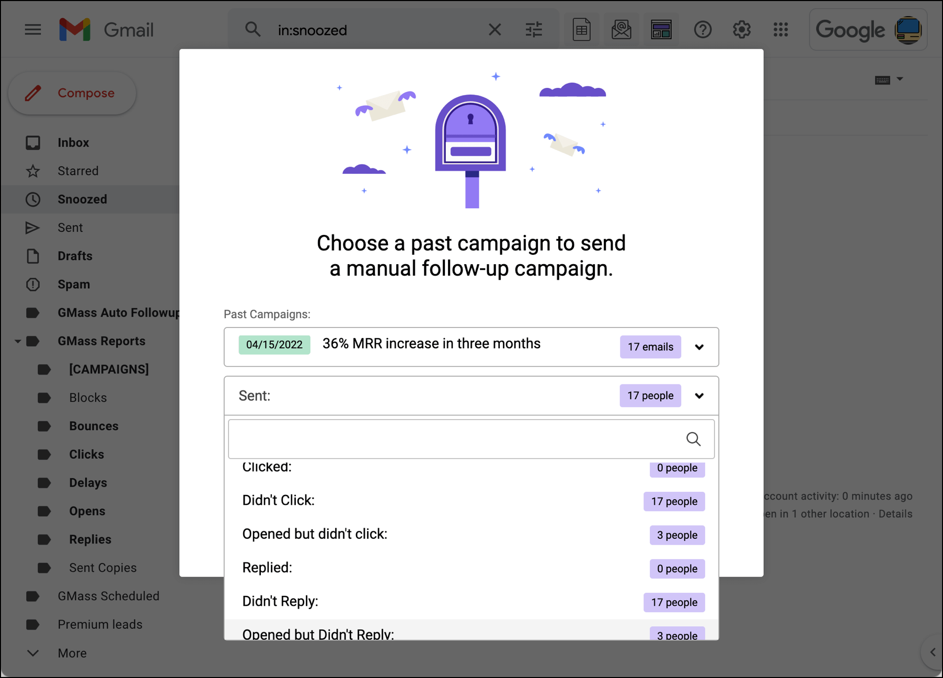Click the magnifier icon in filter search box
Image resolution: width=943 pixels, height=678 pixels.
point(694,439)
